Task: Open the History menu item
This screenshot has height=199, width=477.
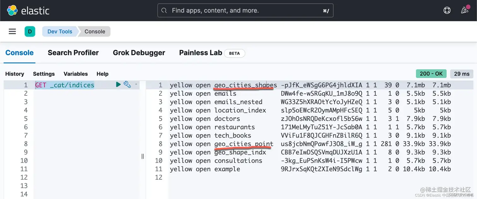Action: pyautogui.click(x=15, y=74)
